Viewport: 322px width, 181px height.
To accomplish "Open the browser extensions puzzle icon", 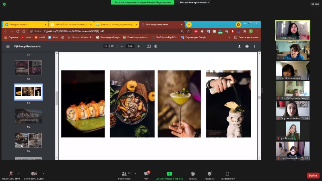I will 245,31.
